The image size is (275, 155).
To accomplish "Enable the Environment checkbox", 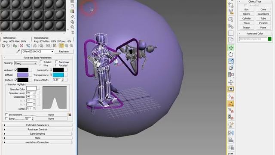I will (6, 115).
